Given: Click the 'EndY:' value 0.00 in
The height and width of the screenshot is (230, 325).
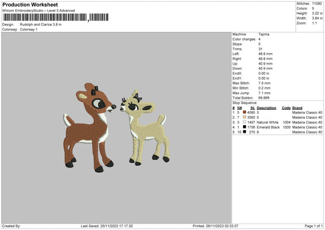Looking at the screenshot, I should [264, 78].
